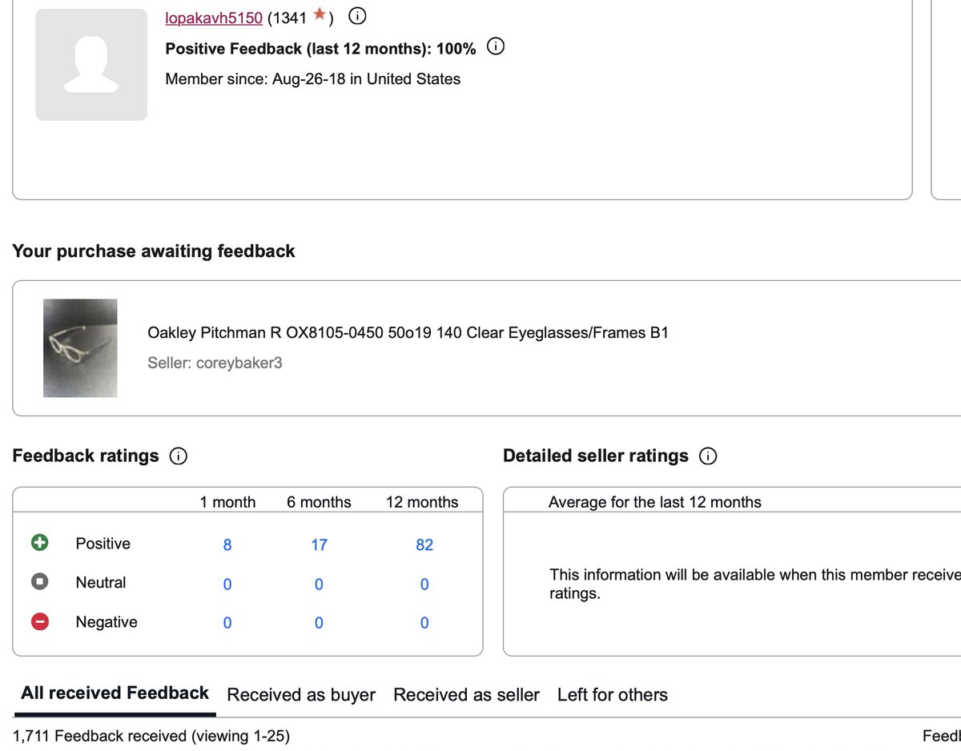Click the eyeglasses item thumbnail image
The width and height of the screenshot is (961, 751).
pyautogui.click(x=80, y=347)
